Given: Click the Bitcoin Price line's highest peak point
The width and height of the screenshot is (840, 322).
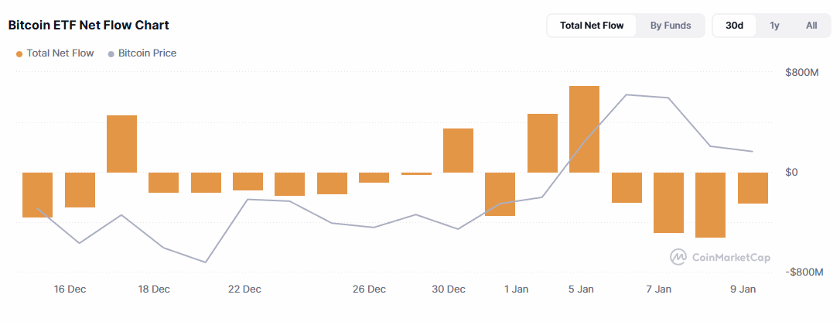Looking at the screenshot, I should click(x=626, y=95).
